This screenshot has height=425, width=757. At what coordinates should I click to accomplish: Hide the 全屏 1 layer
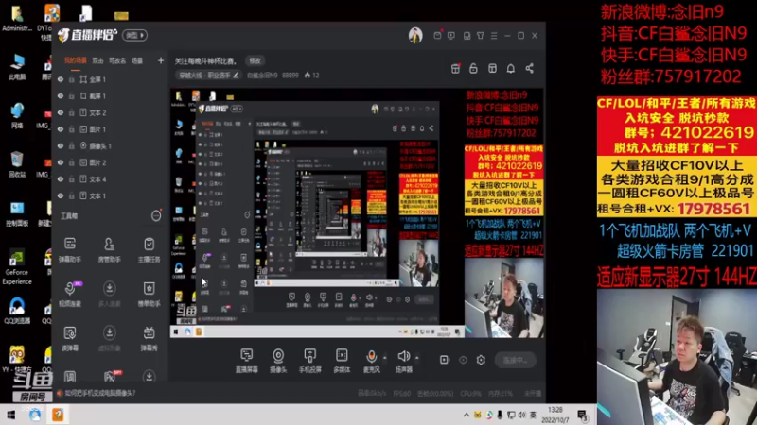(61, 79)
